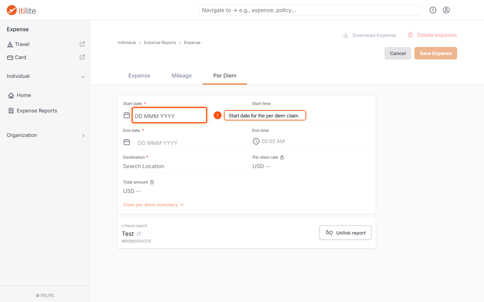Click the Home house icon

[11, 95]
